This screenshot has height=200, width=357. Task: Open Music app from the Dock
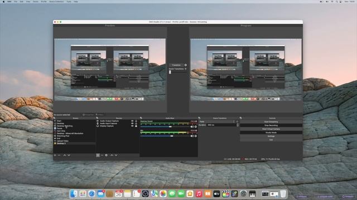tap(199, 194)
